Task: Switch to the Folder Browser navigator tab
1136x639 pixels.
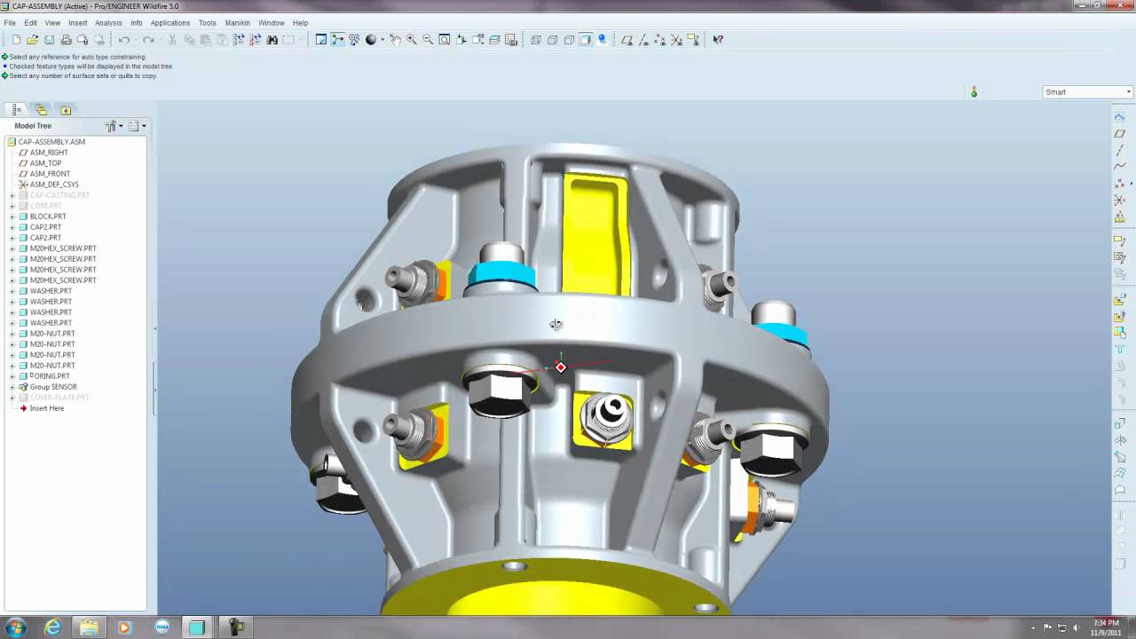Action: (x=41, y=110)
